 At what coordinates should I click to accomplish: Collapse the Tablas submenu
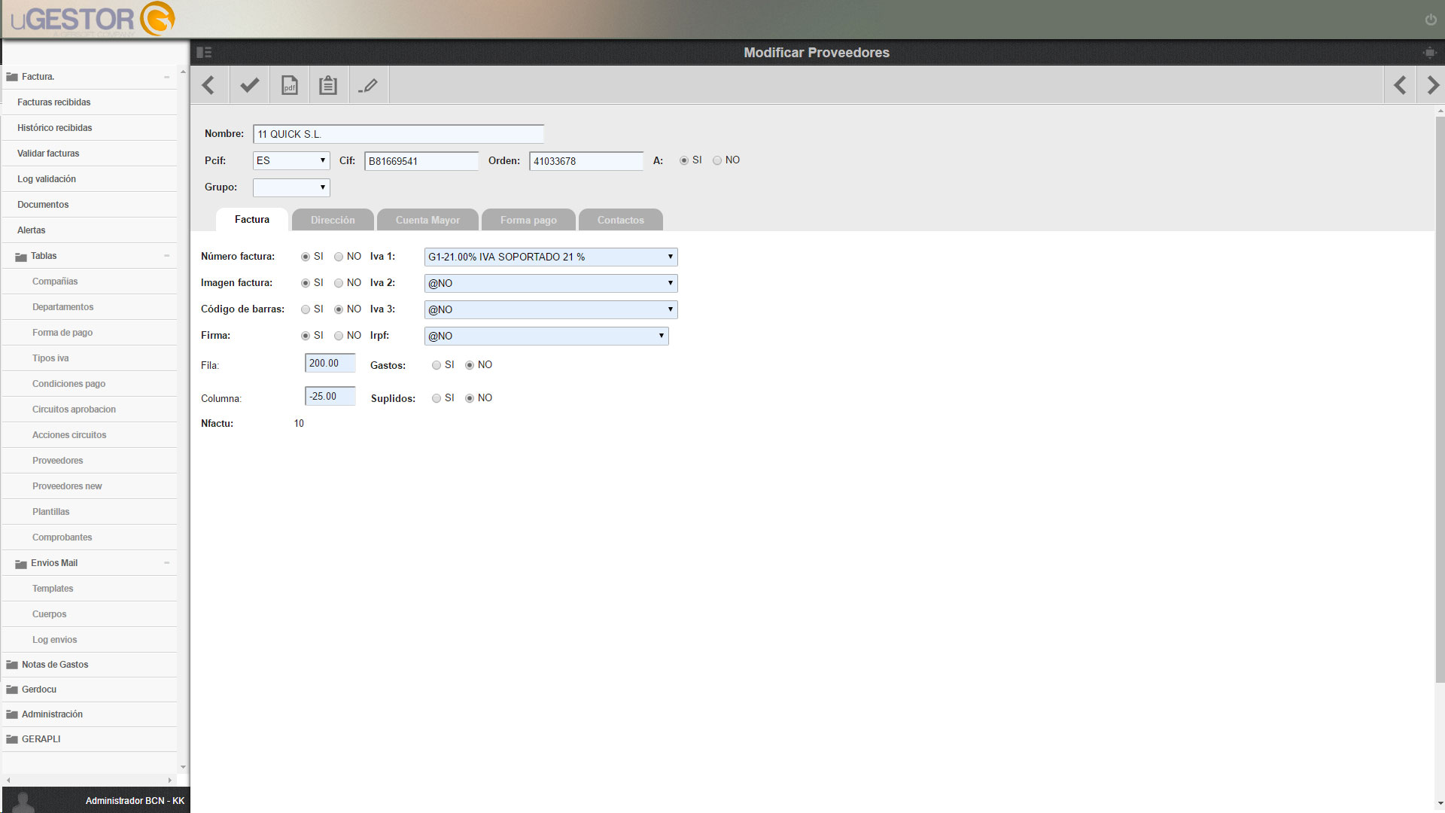click(166, 256)
